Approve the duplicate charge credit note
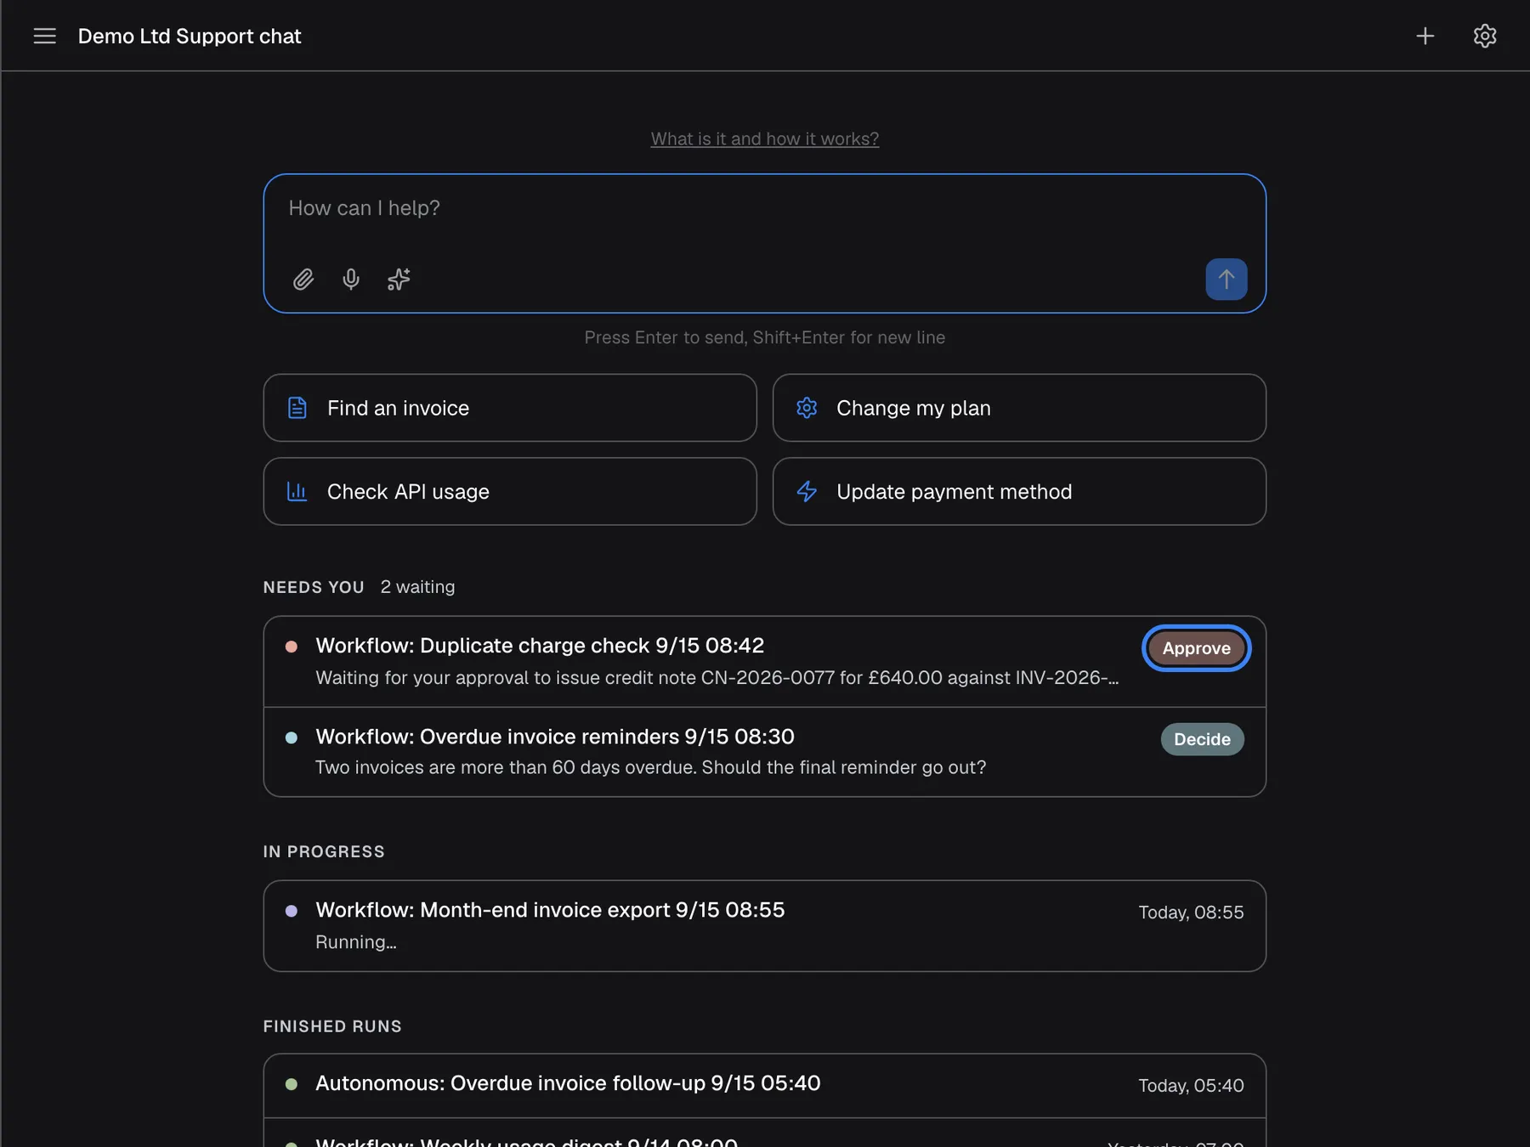 [x=1196, y=648]
